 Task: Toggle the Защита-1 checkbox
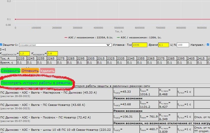[x=1, y=45]
